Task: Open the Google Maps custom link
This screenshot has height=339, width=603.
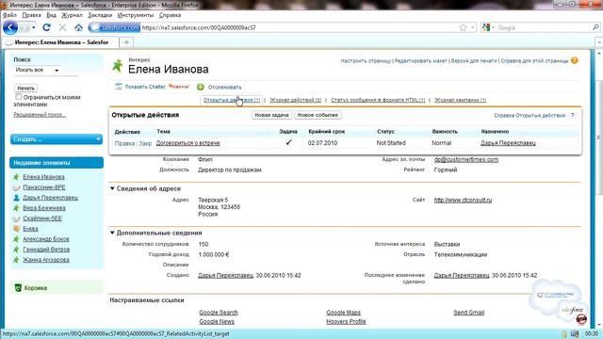Action: pyautogui.click(x=343, y=313)
